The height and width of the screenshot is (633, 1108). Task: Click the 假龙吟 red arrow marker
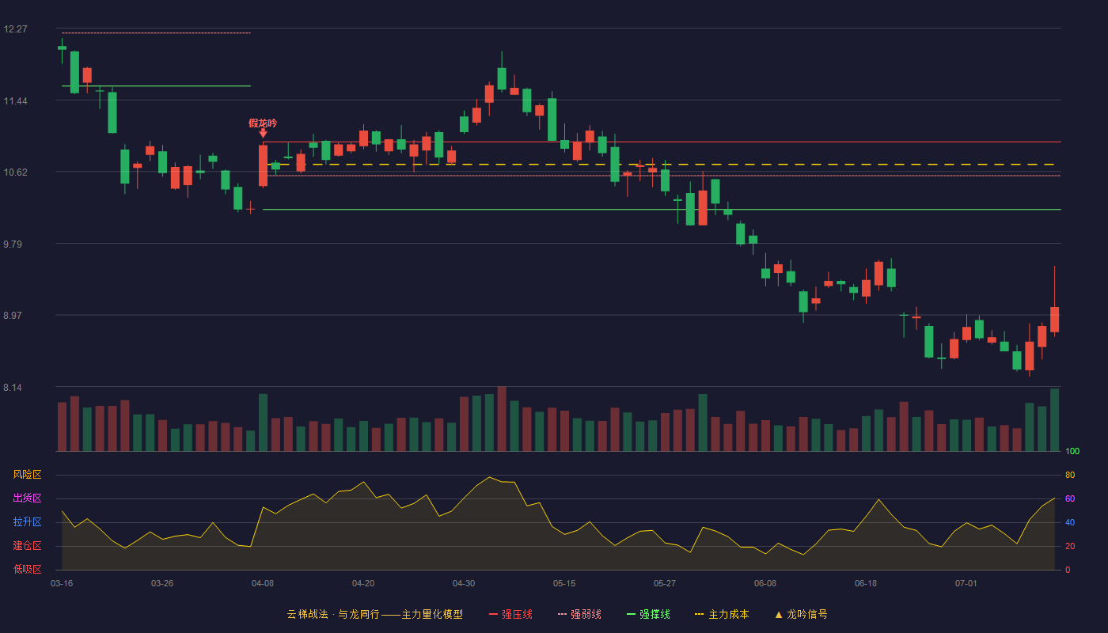(x=263, y=133)
